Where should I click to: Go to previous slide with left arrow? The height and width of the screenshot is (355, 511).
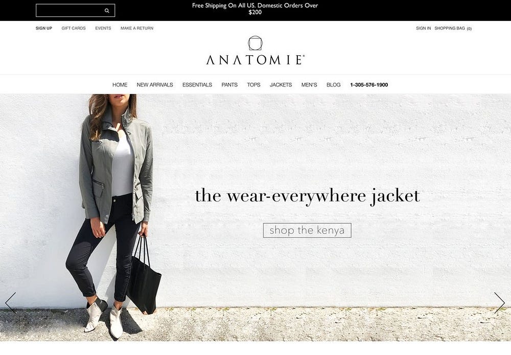point(10,303)
